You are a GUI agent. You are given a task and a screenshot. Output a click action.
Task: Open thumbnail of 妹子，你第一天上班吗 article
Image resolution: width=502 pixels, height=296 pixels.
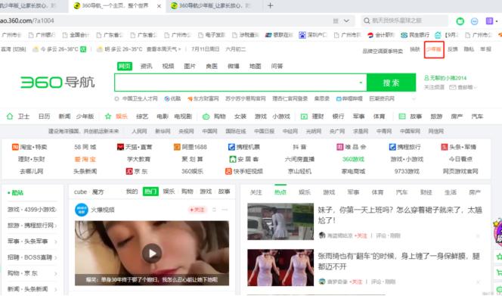[x=280, y=222]
